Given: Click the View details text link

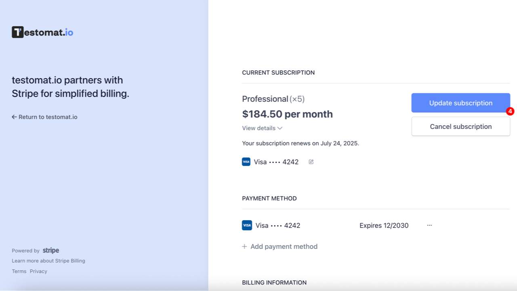Looking at the screenshot, I should tap(258, 128).
